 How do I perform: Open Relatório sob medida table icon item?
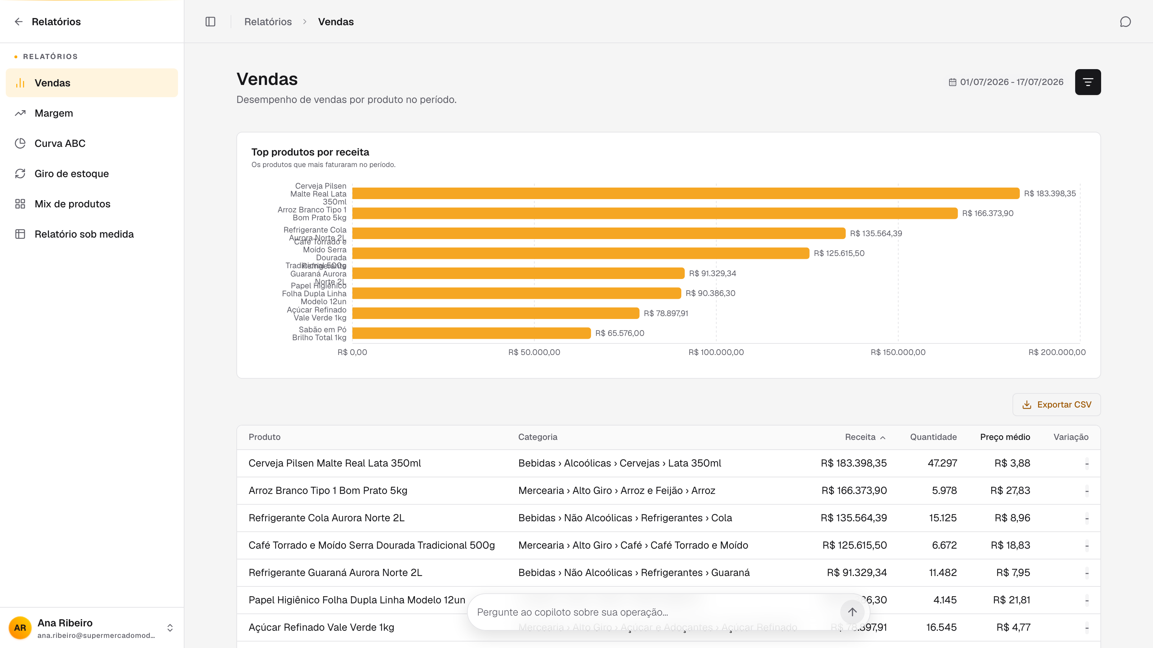pos(92,234)
